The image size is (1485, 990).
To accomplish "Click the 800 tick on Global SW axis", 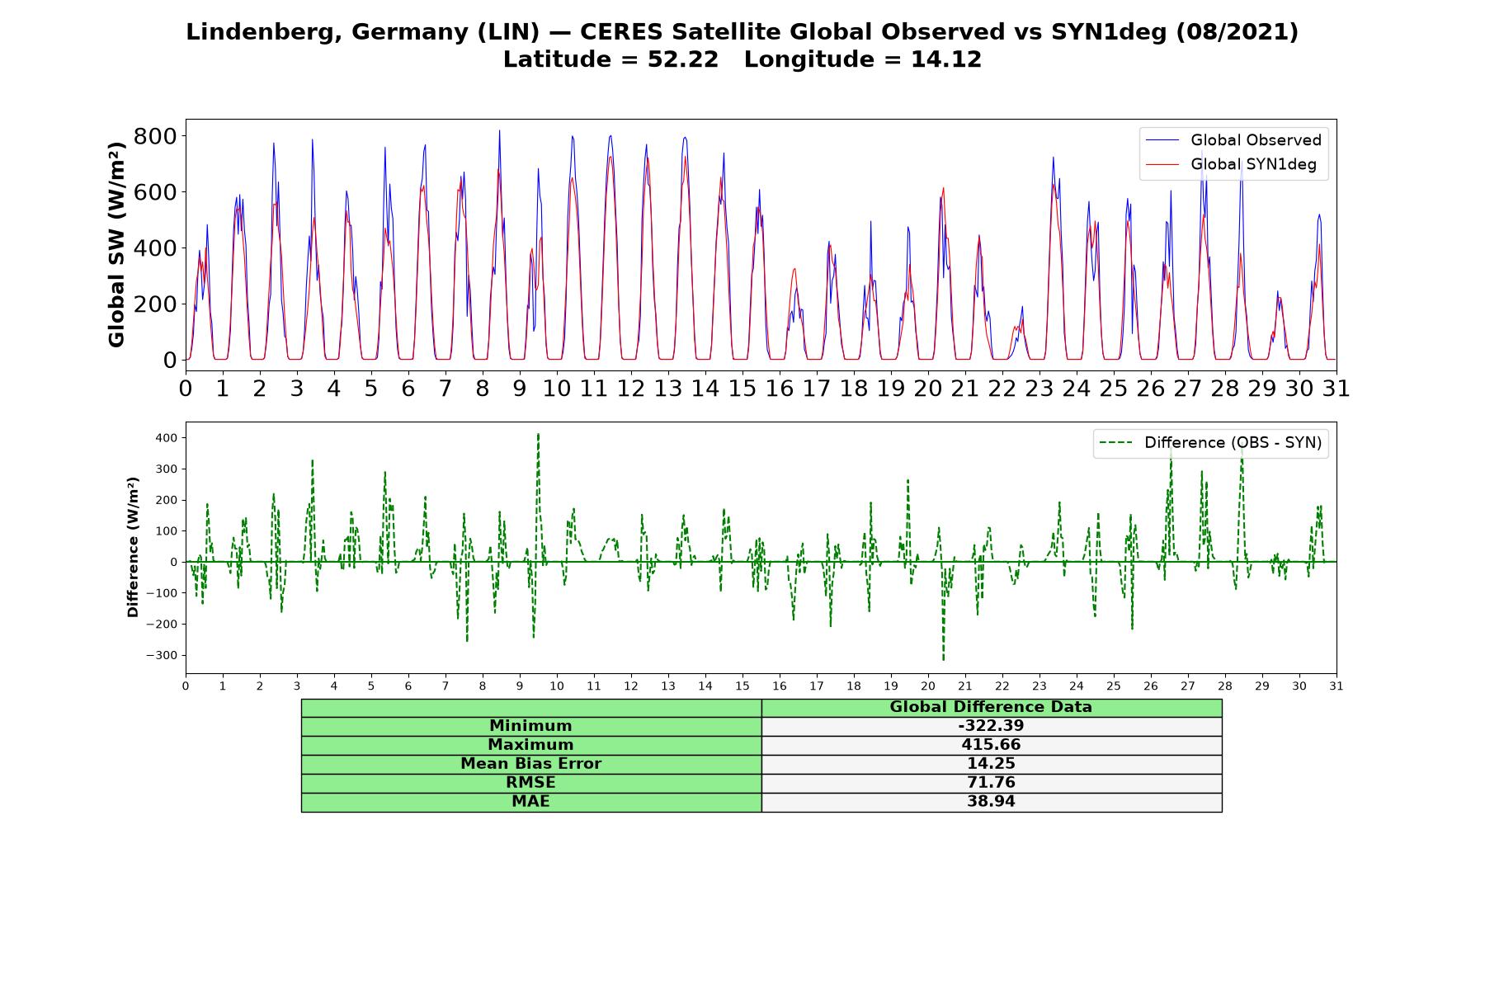I will pyautogui.click(x=155, y=136).
